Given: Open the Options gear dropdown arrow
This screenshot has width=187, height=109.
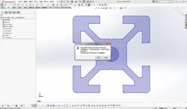Looking at the screenshot, I should (95, 2).
